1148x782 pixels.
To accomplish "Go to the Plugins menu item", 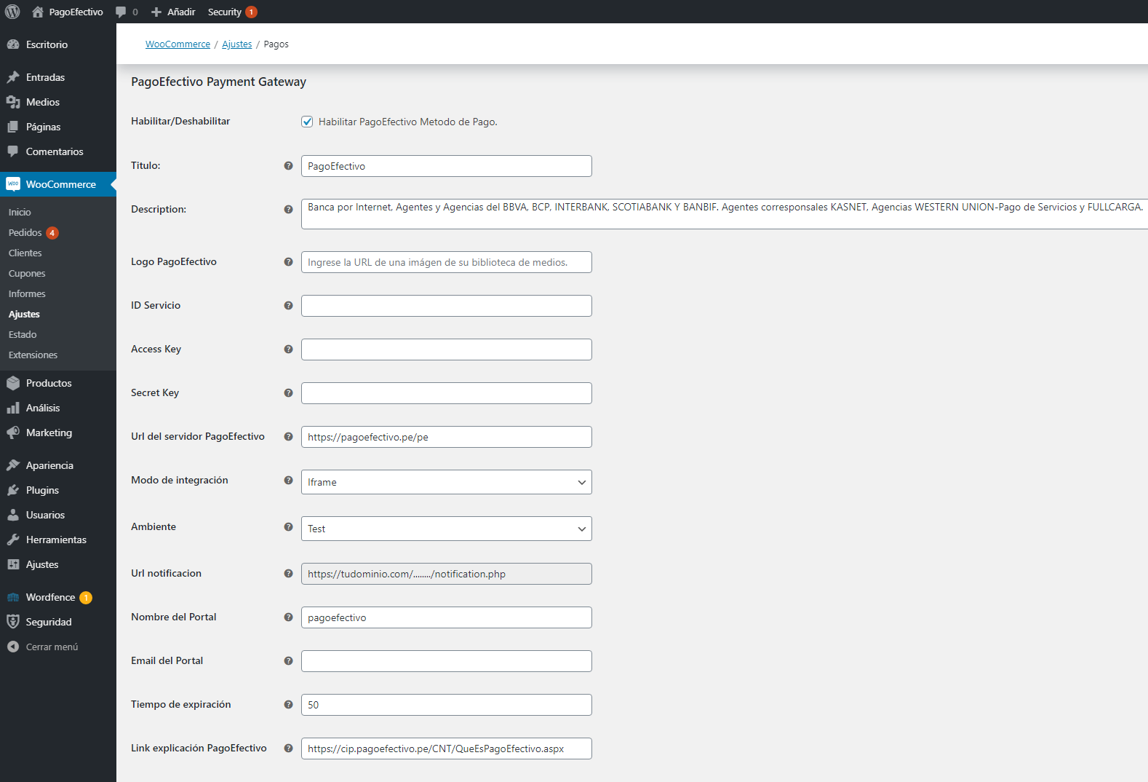I will 42,490.
